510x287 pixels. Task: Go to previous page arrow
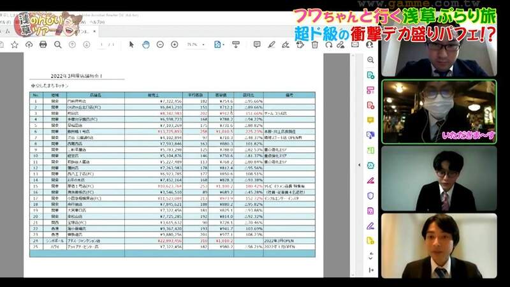pyautogui.click(x=72, y=45)
